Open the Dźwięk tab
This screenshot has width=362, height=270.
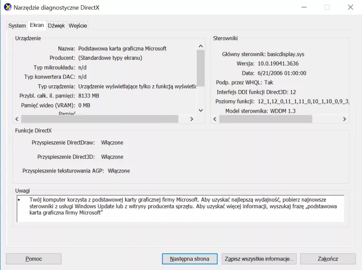[56, 25]
